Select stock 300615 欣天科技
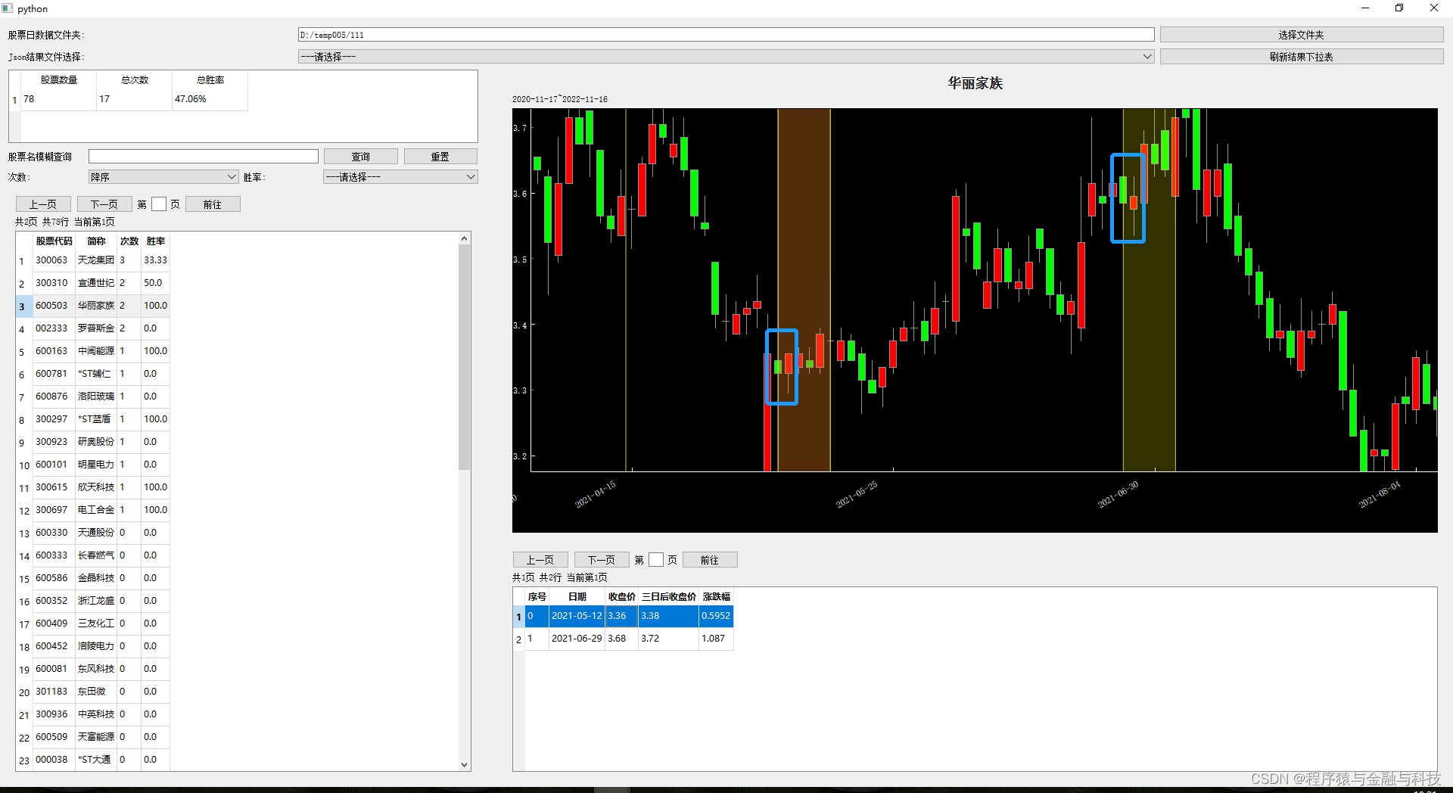 click(94, 487)
